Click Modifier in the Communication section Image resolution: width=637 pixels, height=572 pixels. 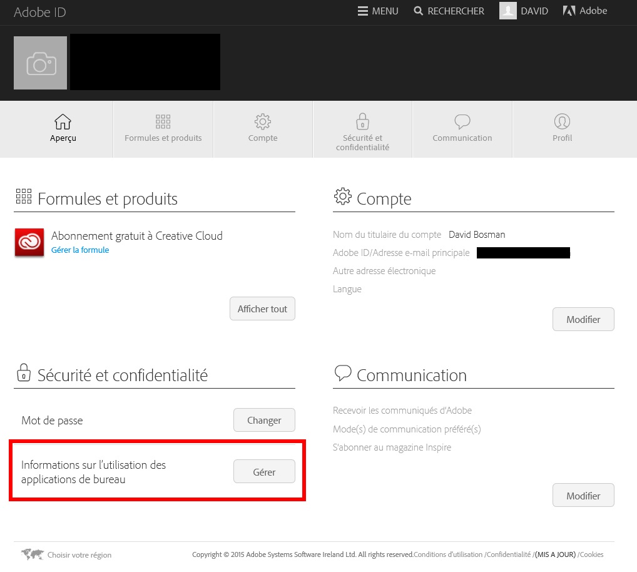pos(583,495)
